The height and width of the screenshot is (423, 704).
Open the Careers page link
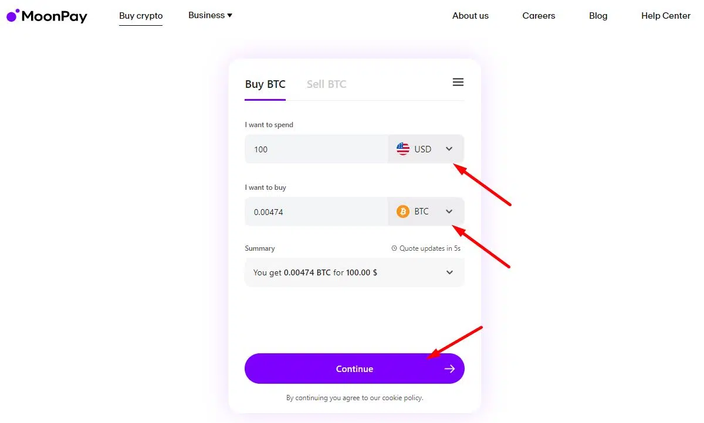pyautogui.click(x=539, y=16)
